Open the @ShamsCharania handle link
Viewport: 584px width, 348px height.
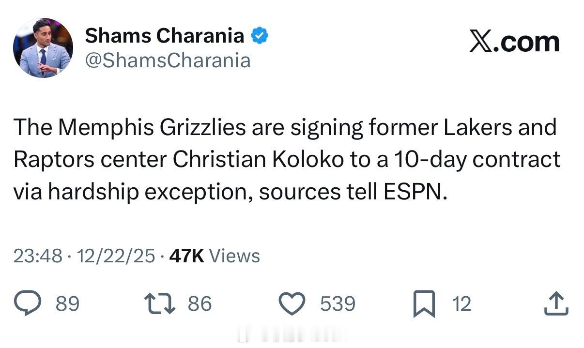(168, 61)
